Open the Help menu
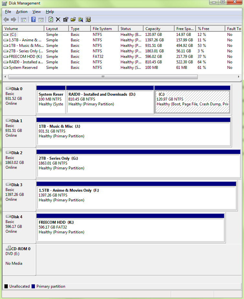 click(x=50, y=12)
